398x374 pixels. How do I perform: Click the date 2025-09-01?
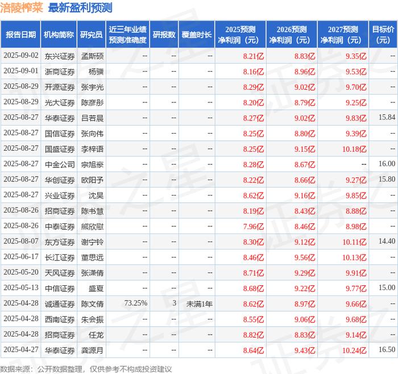click(x=21, y=71)
